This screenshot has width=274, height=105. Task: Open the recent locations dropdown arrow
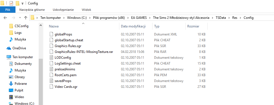coord(20,18)
